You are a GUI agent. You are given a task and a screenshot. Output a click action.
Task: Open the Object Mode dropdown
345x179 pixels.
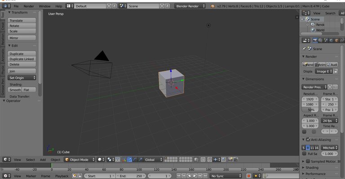(x=80, y=160)
